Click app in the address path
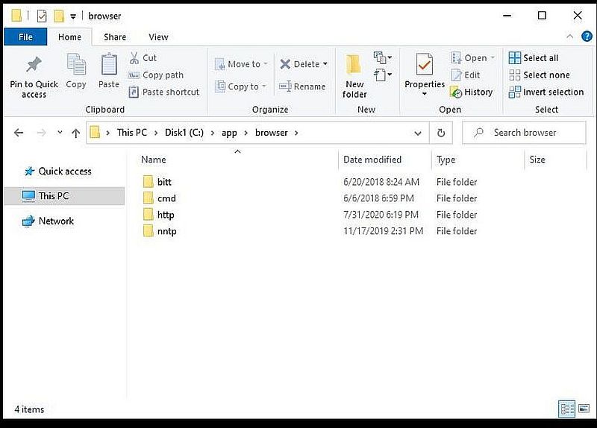The width and height of the screenshot is (597, 428). coord(229,133)
